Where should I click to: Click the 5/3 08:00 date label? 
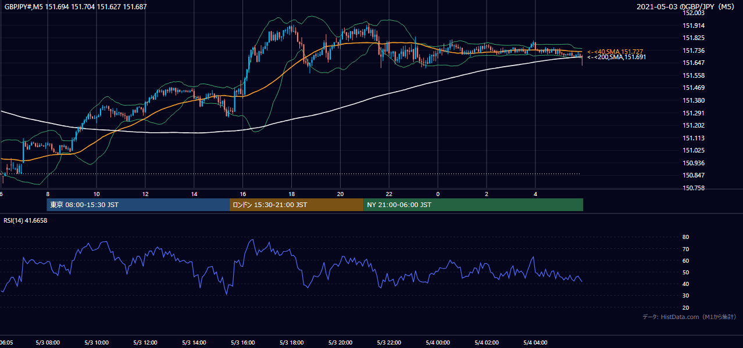point(48,343)
